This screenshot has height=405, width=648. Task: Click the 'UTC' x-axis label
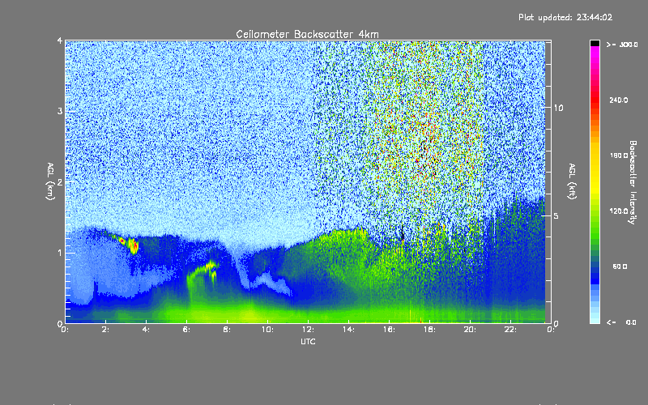tap(308, 341)
